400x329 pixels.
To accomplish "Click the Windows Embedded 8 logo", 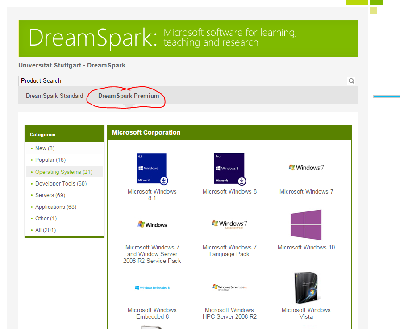I will (152, 287).
